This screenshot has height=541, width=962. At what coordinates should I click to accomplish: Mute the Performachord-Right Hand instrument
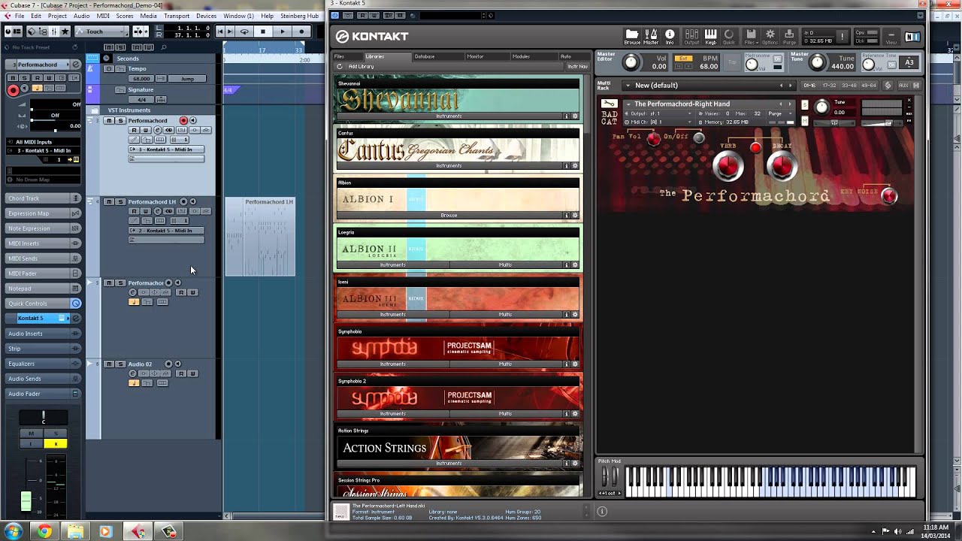[x=805, y=120]
